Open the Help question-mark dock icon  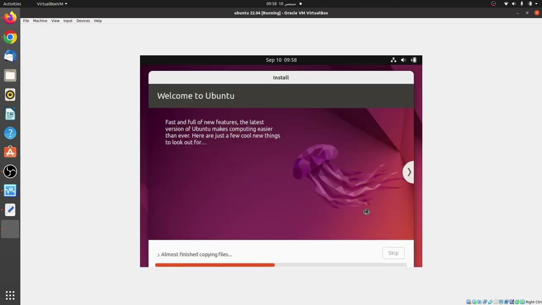point(10,133)
